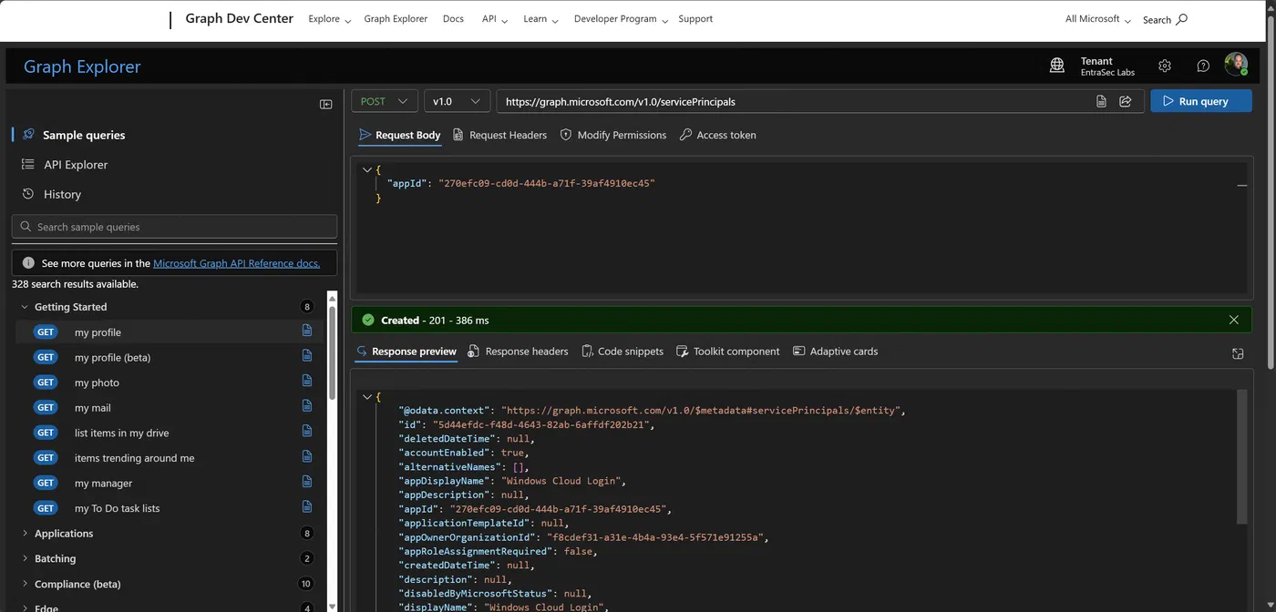Image resolution: width=1276 pixels, height=612 pixels.
Task: Open the signed-in profile avatar
Action: click(1236, 65)
